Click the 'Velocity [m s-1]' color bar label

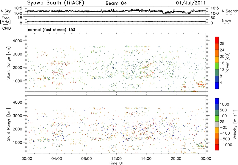(x=235, y=124)
